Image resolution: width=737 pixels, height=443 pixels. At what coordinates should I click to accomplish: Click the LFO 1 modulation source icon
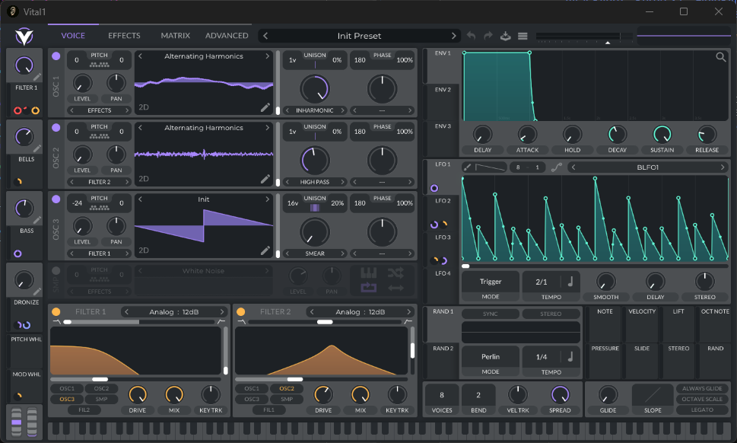434,188
